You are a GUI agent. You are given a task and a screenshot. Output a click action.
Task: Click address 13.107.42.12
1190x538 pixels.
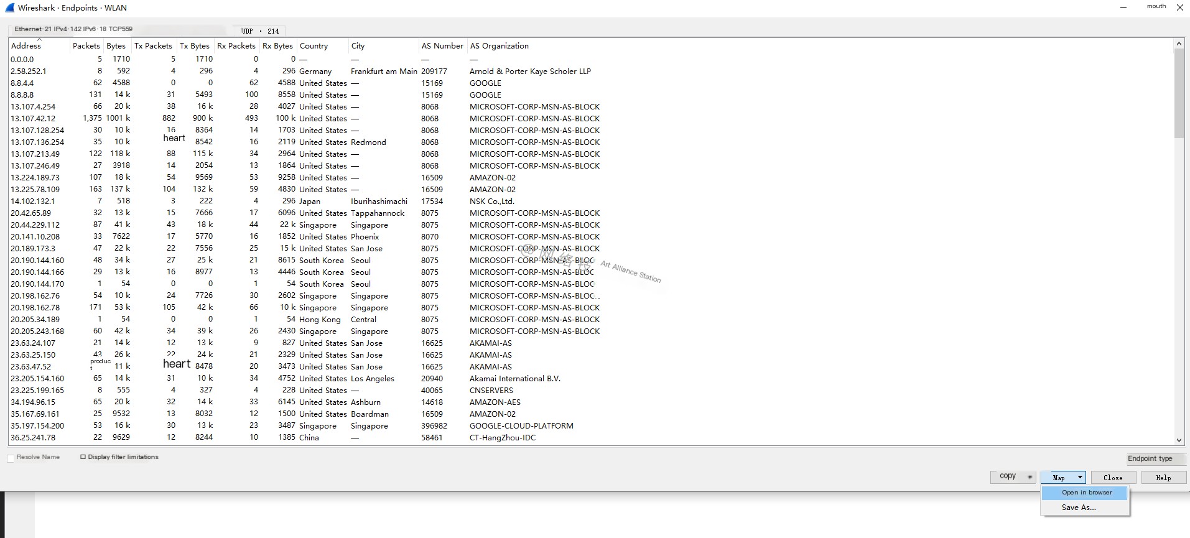[33, 118]
